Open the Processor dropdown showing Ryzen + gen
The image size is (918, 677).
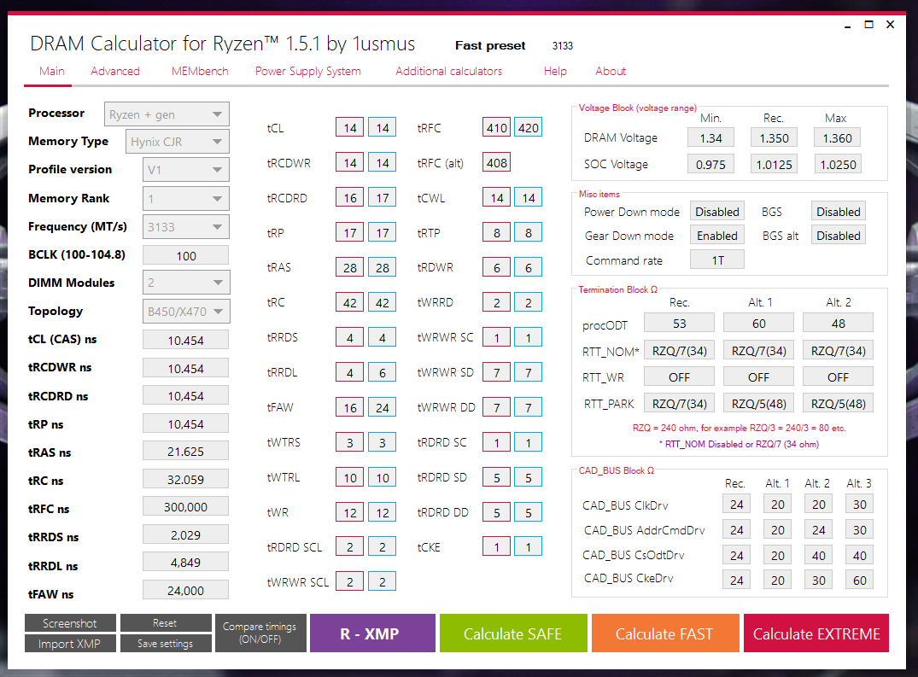click(x=167, y=114)
